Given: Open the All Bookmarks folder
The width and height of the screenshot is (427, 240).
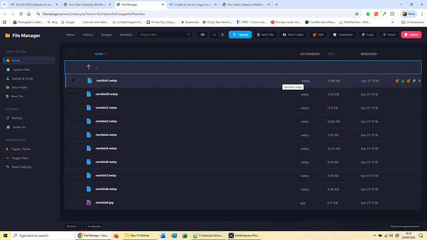Looking at the screenshot, I should (412, 22).
